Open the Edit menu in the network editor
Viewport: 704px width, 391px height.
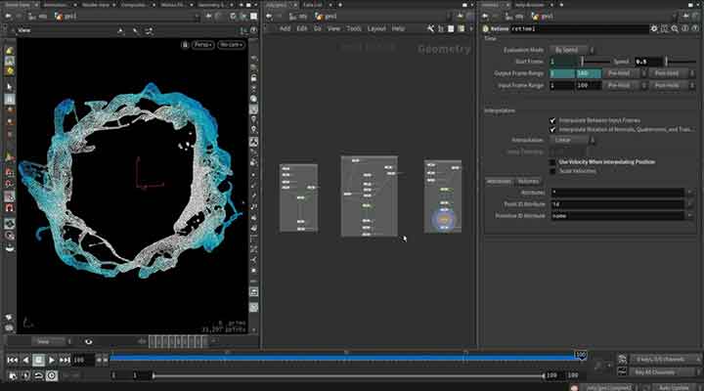point(302,28)
